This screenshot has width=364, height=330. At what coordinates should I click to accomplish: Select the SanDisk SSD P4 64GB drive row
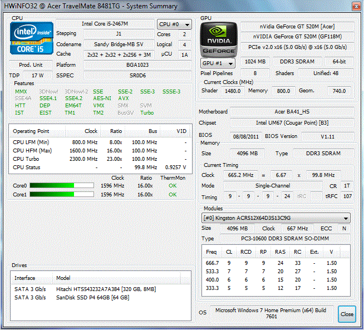click(x=101, y=298)
